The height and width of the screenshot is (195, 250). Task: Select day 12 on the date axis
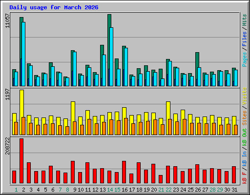tap(95, 190)
